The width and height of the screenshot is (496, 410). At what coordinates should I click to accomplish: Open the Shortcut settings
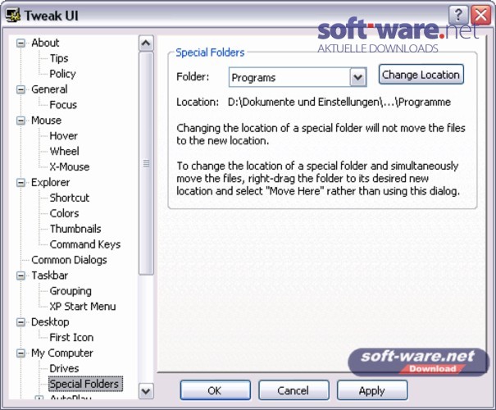pos(70,198)
